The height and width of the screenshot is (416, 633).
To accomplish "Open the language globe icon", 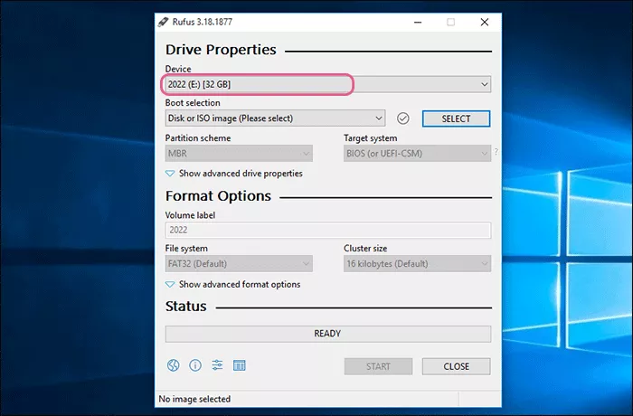I will (x=174, y=365).
